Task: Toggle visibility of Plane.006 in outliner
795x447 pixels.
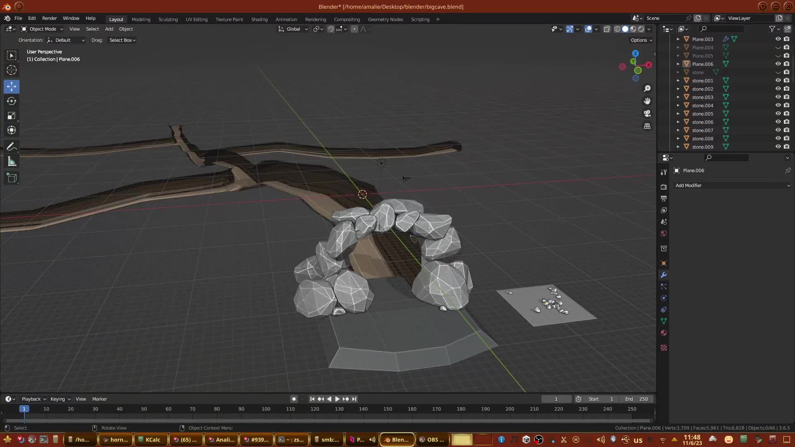Action: [x=778, y=64]
